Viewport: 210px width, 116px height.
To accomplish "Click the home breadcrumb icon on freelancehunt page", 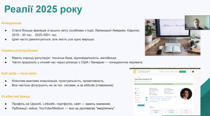I will (x=135, y=77).
